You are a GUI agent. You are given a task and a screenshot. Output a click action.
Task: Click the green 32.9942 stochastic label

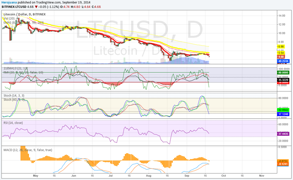tap(283, 110)
